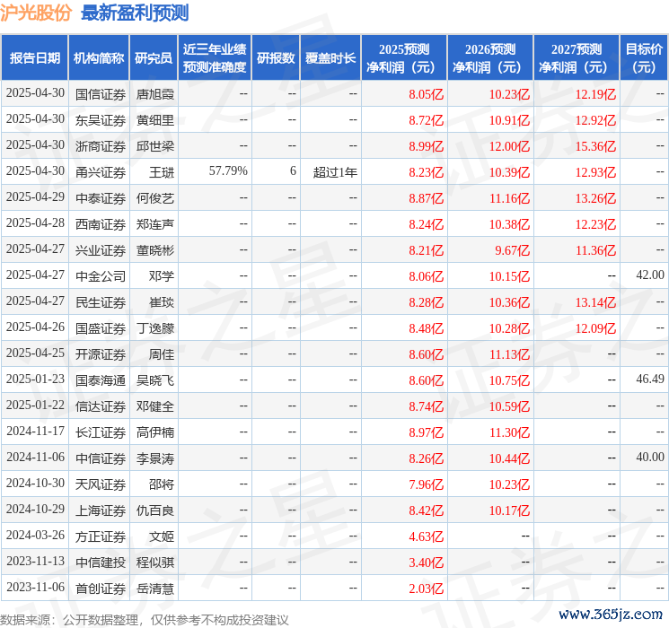Select the 国盛证券 institution cell
The image size is (669, 628).
coord(101,328)
